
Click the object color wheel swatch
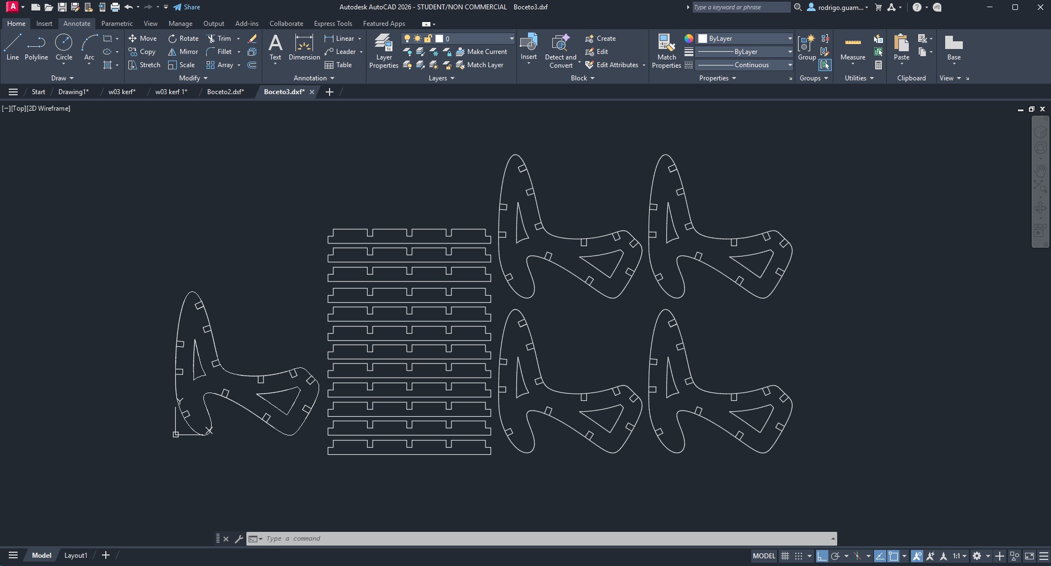[689, 39]
